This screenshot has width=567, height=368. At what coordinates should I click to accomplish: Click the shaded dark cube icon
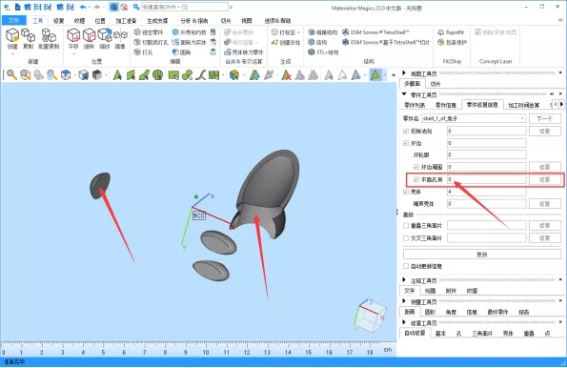97,75
